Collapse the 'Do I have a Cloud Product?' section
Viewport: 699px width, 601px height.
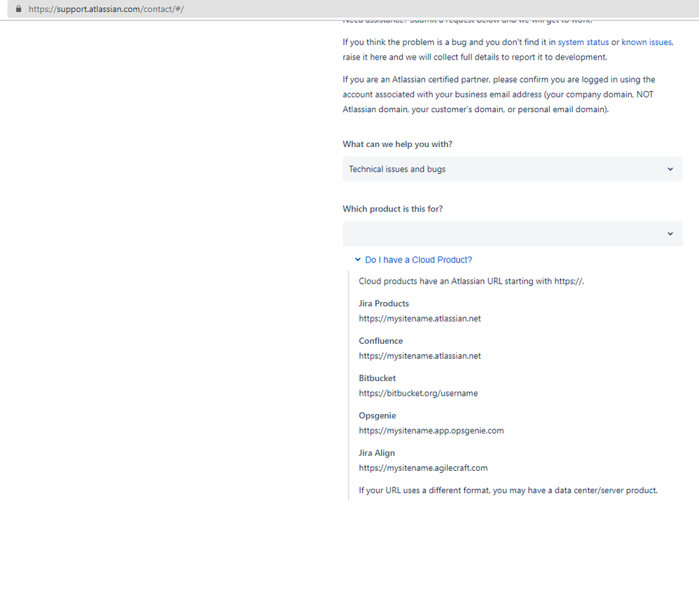pos(418,260)
